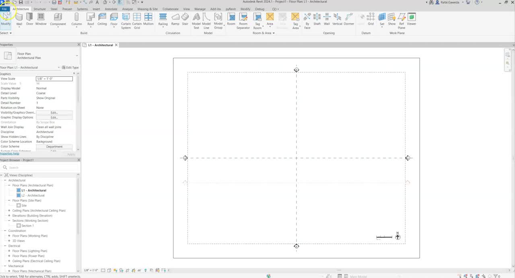
Task: Click Edit for Graphic Display Options
Action: tap(54, 117)
